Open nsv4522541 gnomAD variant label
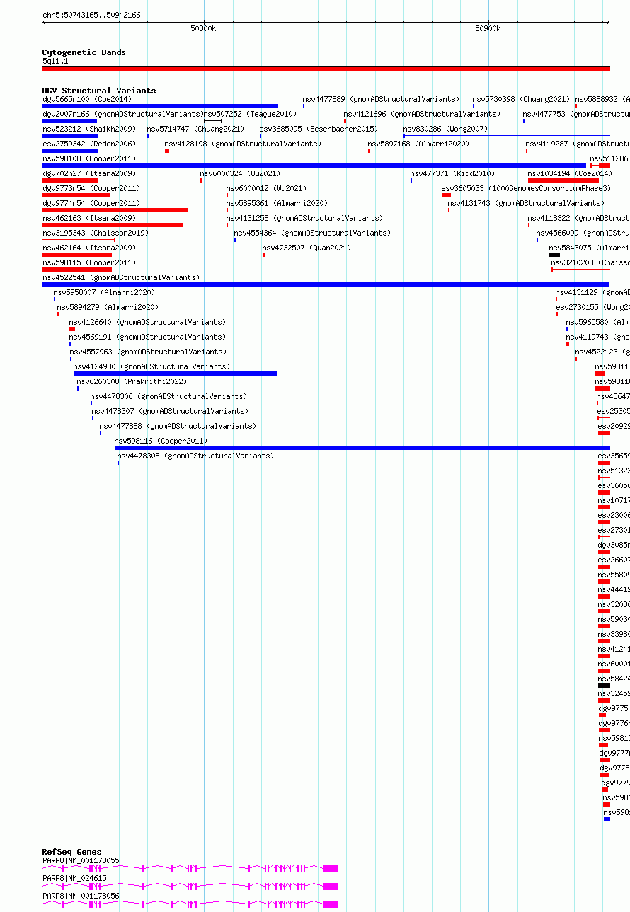 tap(121, 277)
